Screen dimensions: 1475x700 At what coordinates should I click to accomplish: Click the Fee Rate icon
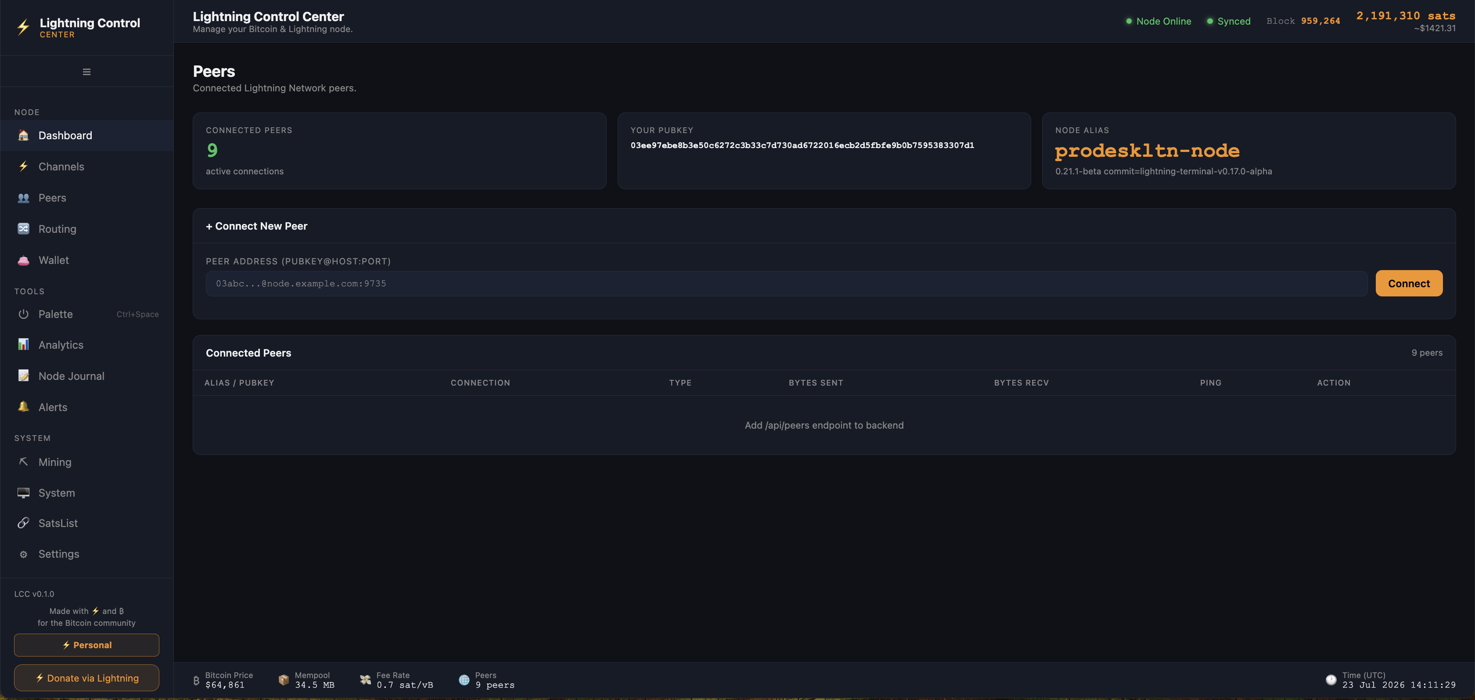365,679
